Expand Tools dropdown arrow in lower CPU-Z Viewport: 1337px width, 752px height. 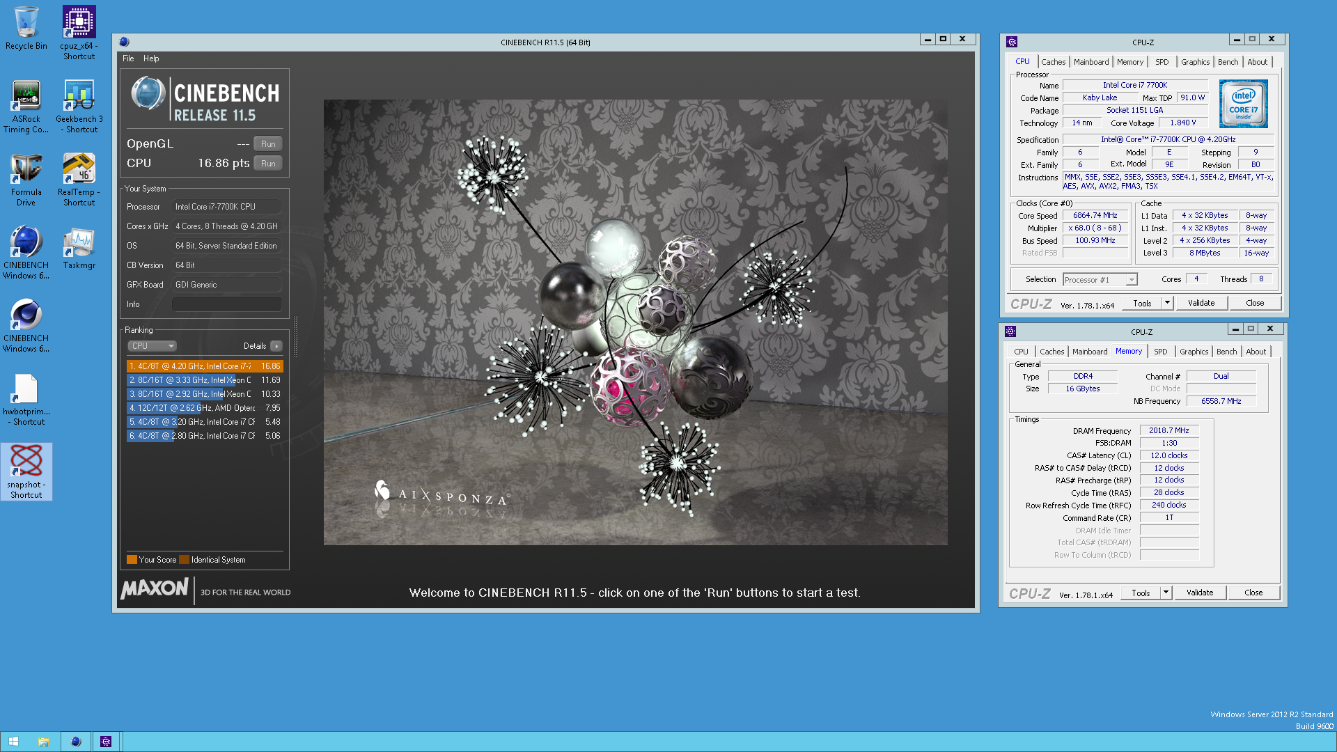(x=1166, y=593)
